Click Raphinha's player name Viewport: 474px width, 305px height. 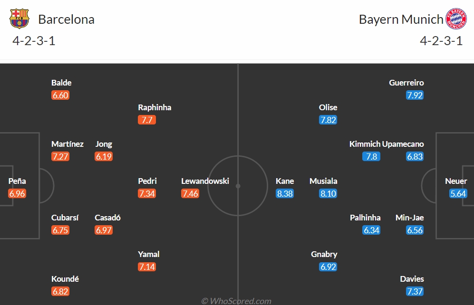tap(155, 107)
